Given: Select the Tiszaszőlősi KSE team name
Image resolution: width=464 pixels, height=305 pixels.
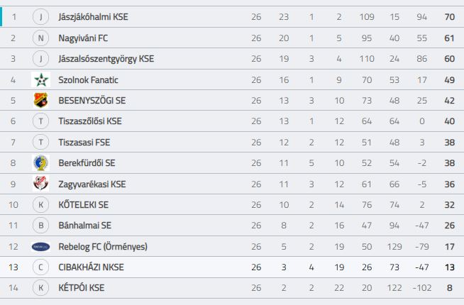Looking at the screenshot, I should tap(90, 121).
